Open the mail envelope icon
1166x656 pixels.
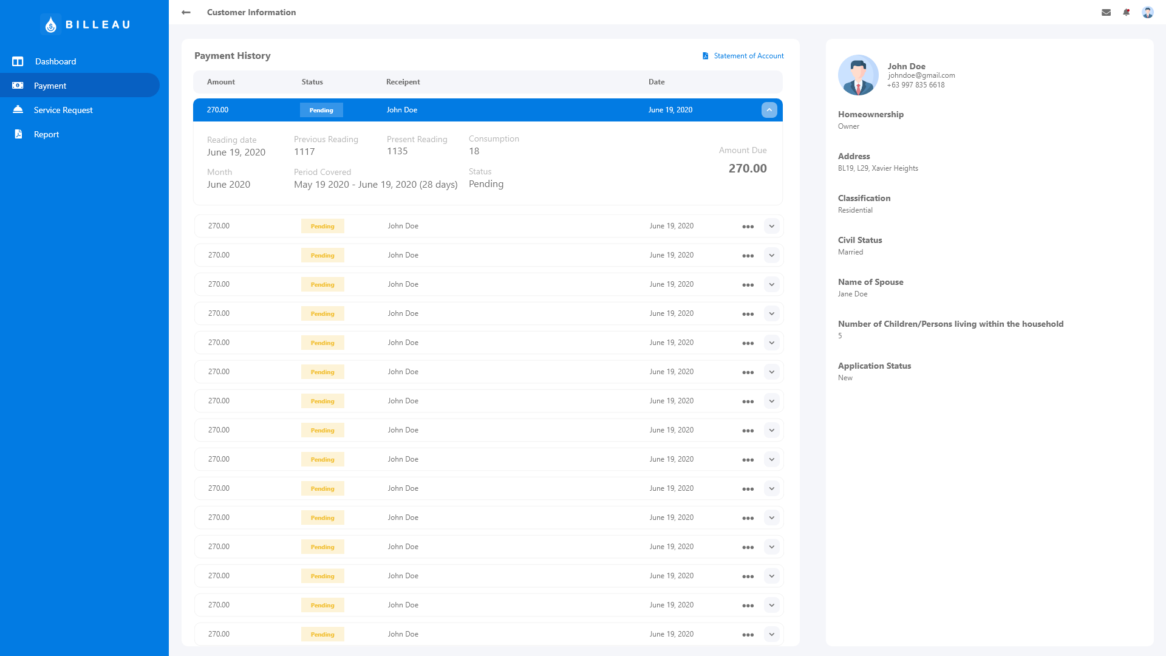pyautogui.click(x=1106, y=12)
